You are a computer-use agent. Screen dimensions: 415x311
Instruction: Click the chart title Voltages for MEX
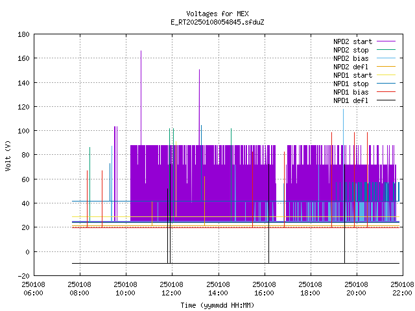pos(217,14)
